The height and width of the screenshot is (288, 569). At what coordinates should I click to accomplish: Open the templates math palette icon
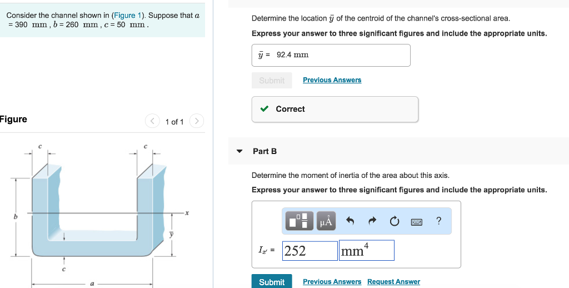(x=300, y=221)
